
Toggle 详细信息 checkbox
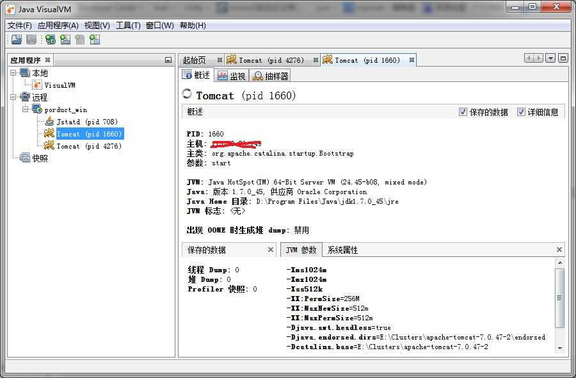tap(521, 111)
